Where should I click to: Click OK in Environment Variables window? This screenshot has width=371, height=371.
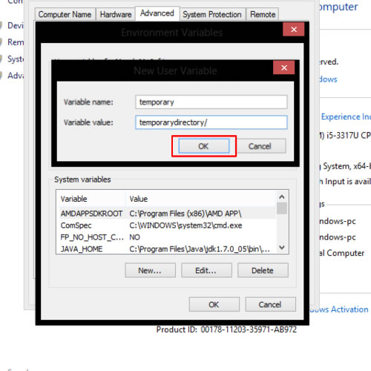[x=214, y=304]
